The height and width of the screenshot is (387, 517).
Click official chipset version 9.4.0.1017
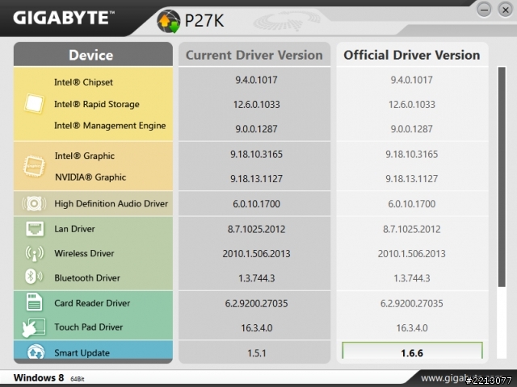(x=412, y=80)
